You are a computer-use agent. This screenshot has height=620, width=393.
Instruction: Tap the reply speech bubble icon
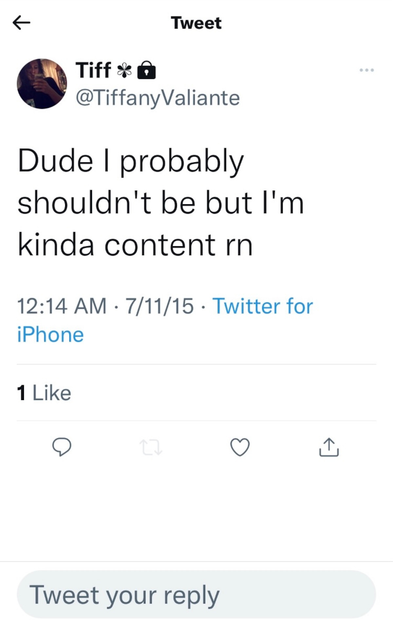point(62,447)
